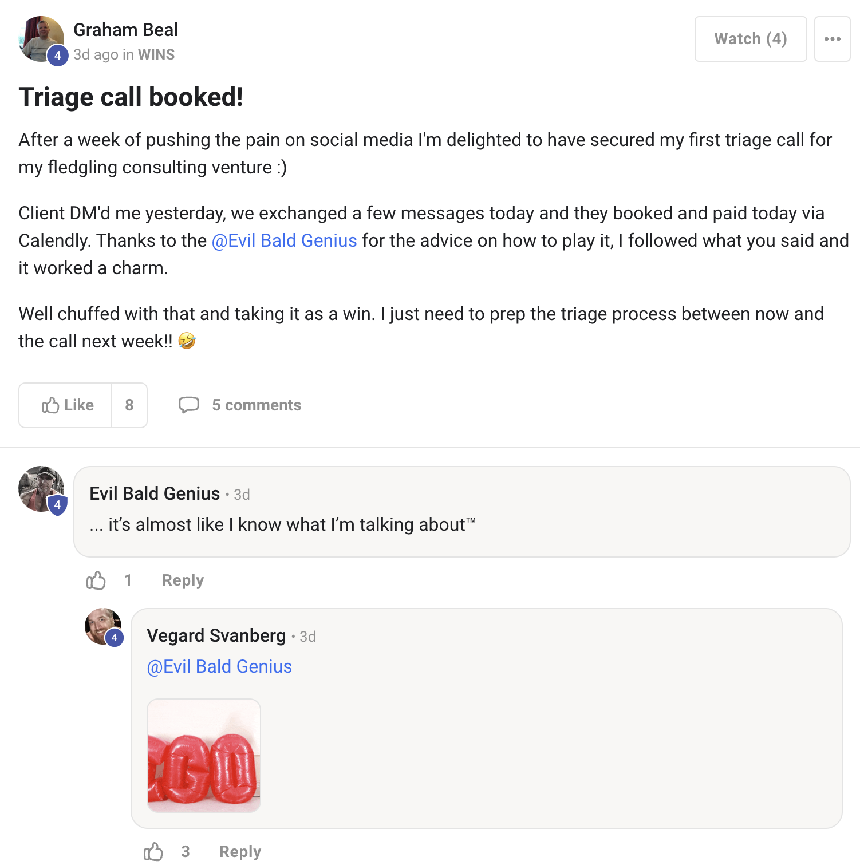Open @Evil Bald Genius mention in Vegard's reply

pyautogui.click(x=219, y=666)
